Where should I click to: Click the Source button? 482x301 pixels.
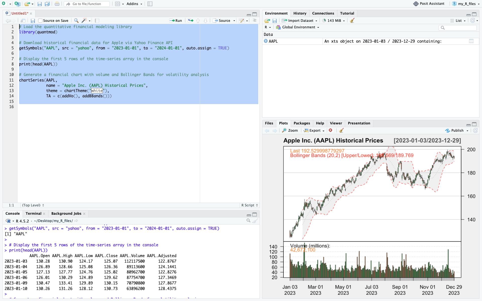pos(222,21)
